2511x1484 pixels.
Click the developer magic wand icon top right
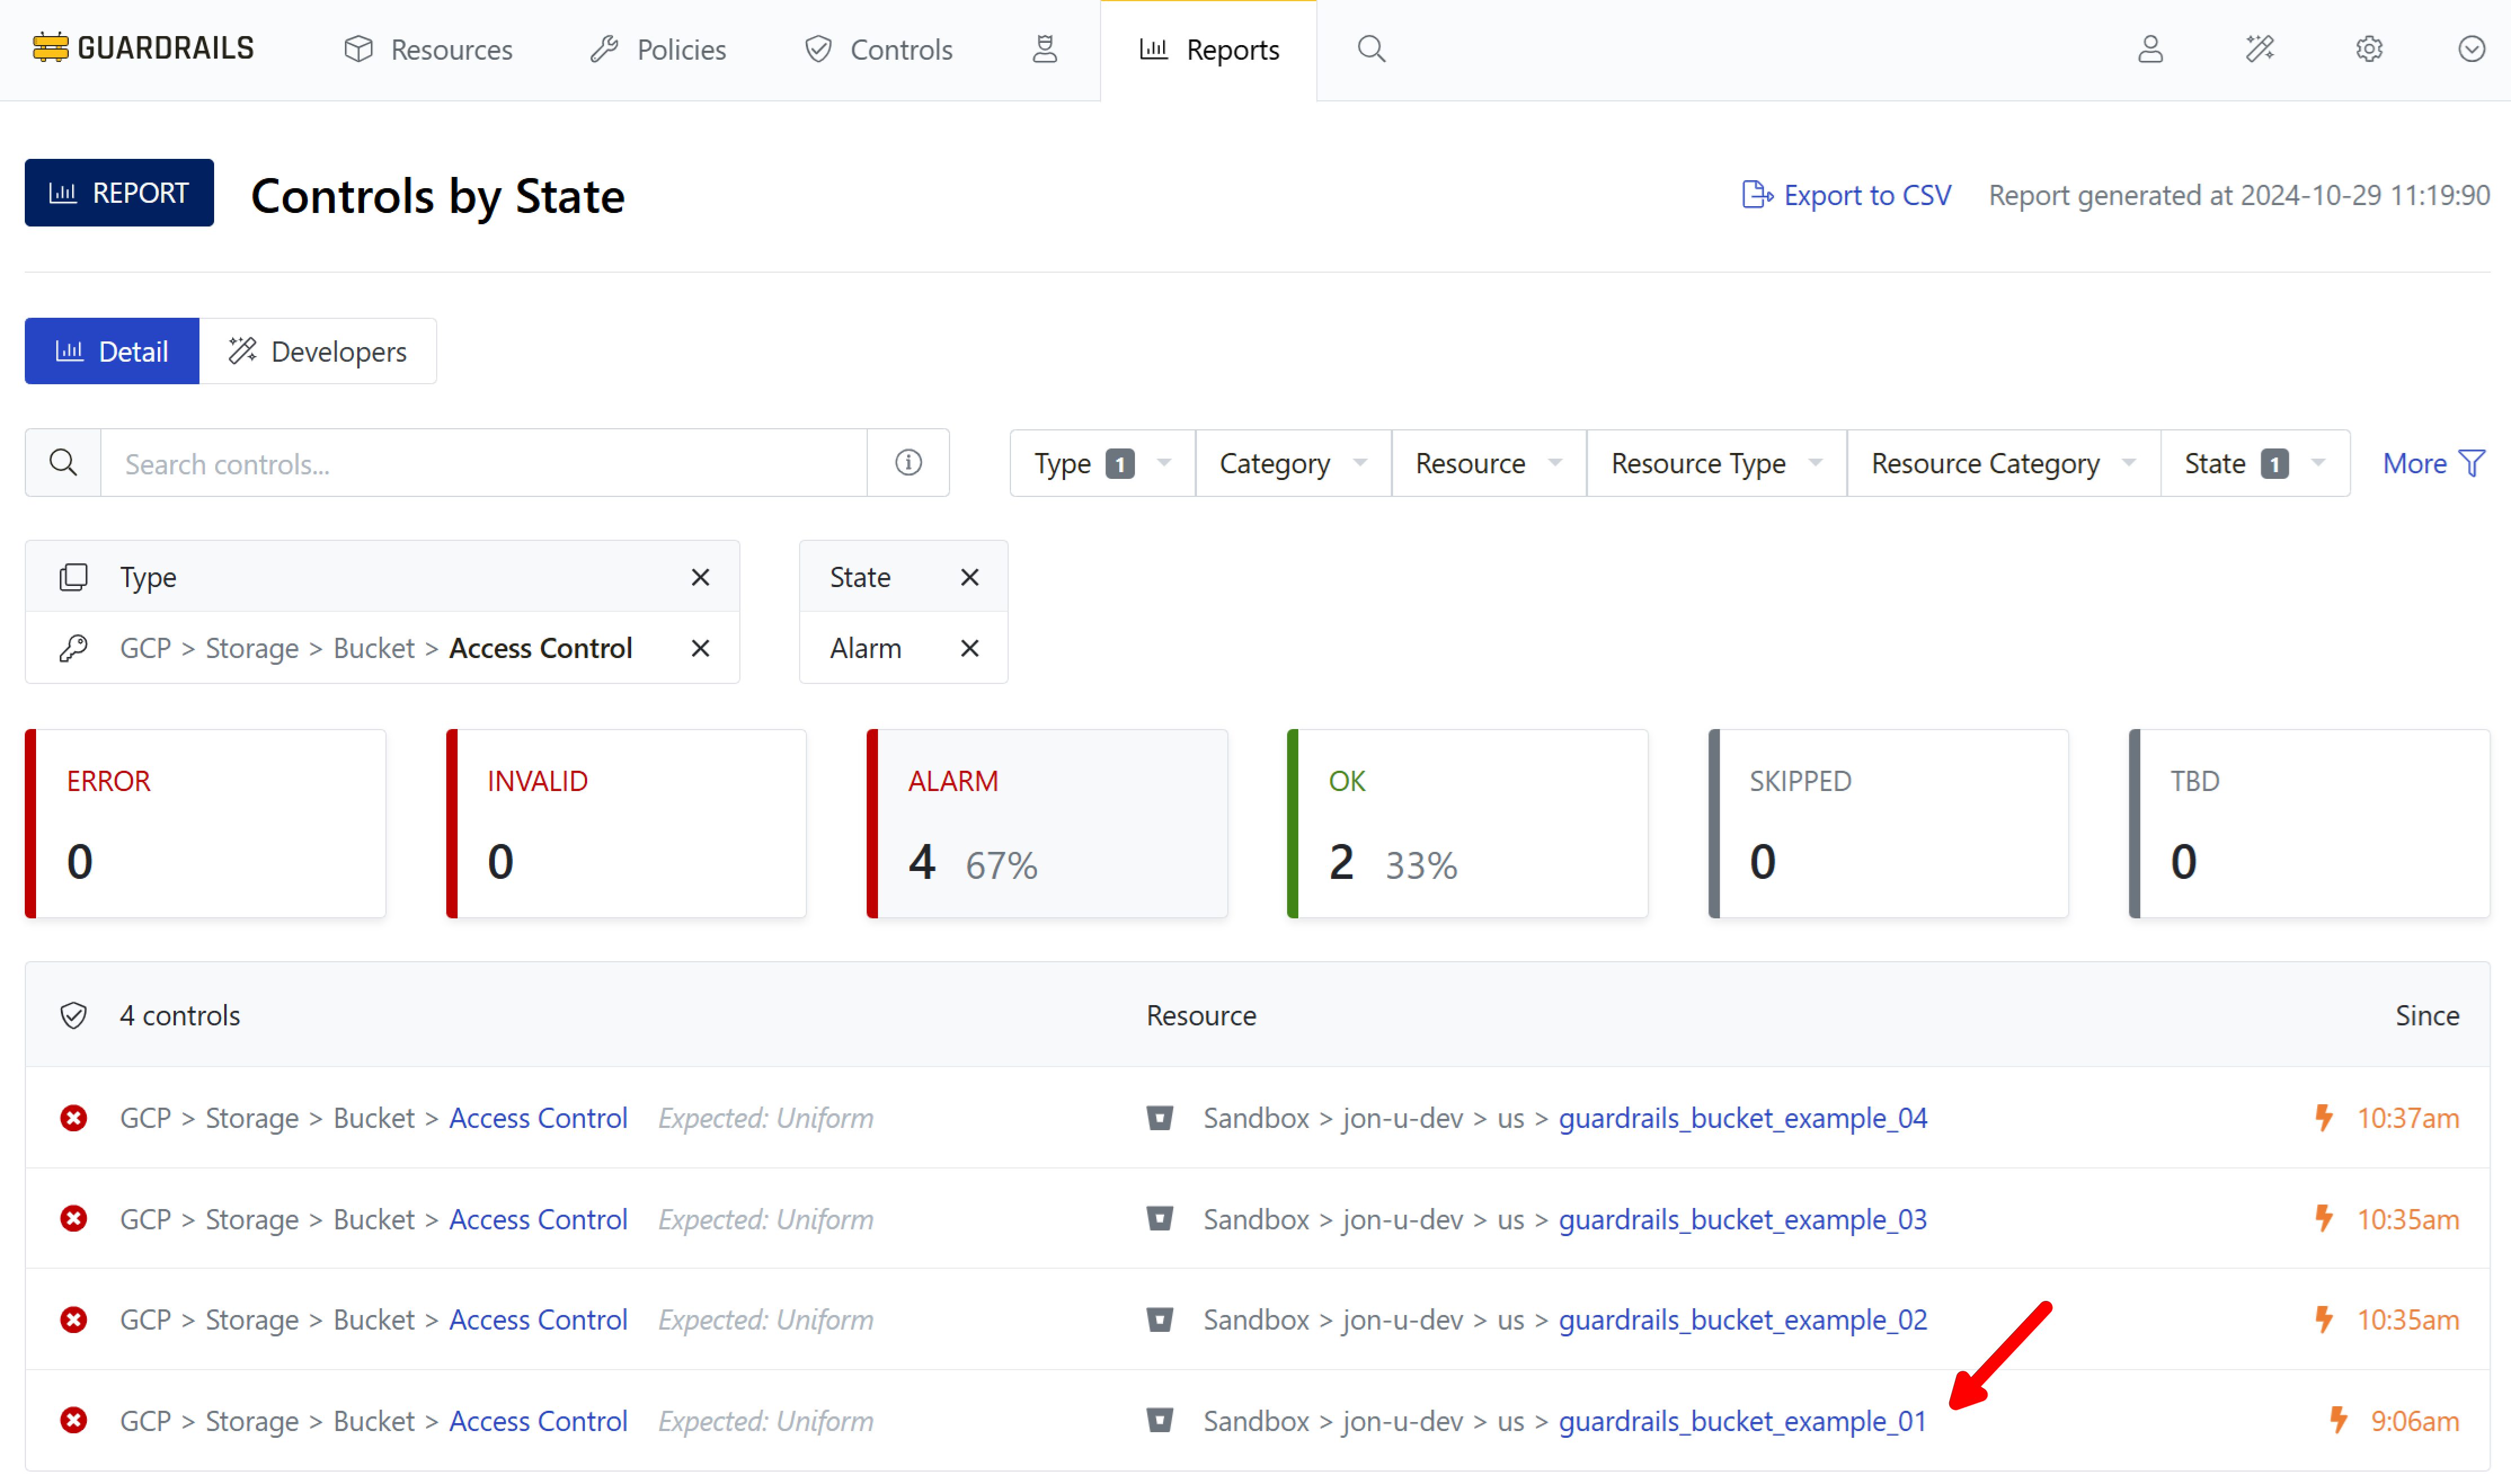click(x=2259, y=49)
